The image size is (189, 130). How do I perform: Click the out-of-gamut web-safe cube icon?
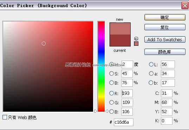pyautogui.click(x=136, y=38)
